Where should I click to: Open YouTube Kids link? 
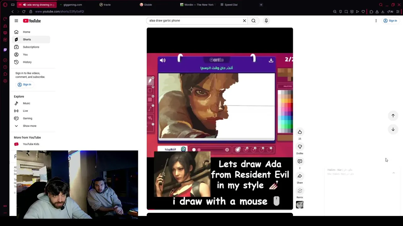[x=31, y=144]
